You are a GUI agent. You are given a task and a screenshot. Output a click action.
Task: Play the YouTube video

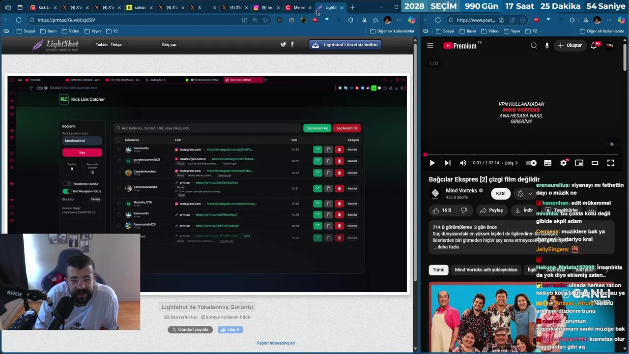click(x=432, y=163)
